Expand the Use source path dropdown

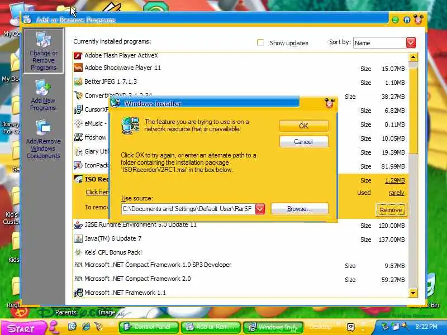260,209
